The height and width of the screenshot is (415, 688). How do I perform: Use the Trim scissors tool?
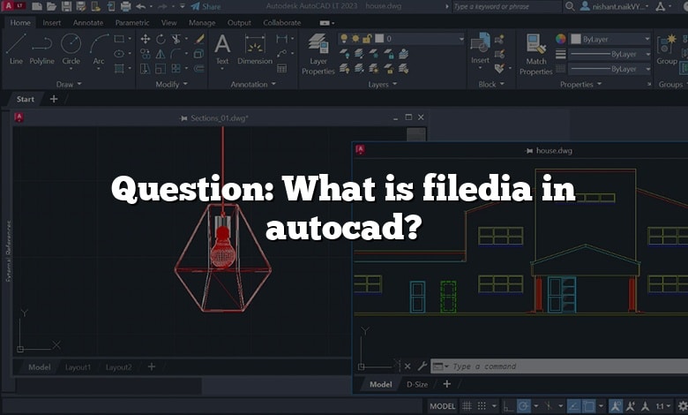(176, 39)
